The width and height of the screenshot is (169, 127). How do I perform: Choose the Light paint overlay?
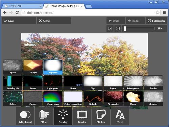(x=53, y=83)
